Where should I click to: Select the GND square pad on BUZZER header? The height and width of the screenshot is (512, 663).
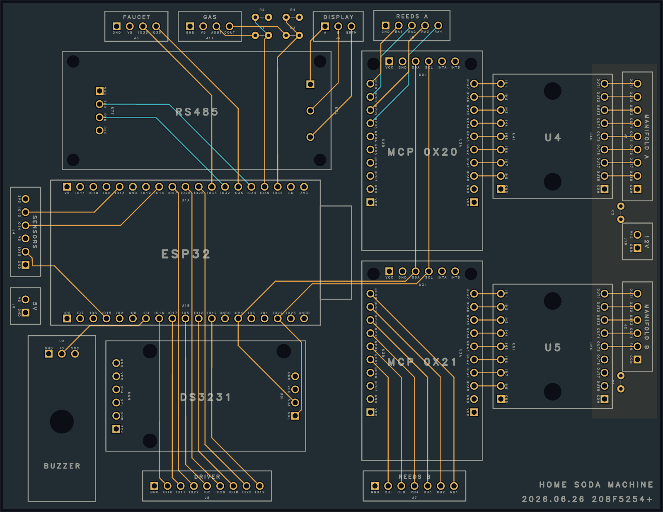[48, 354]
